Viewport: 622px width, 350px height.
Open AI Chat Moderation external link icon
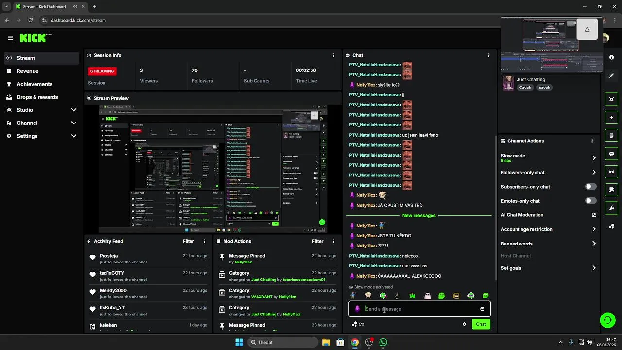click(x=594, y=215)
